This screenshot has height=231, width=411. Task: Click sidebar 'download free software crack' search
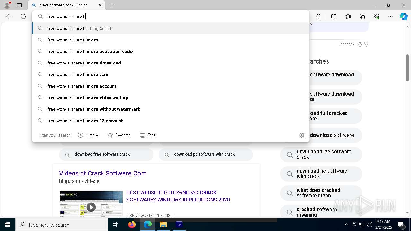click(321, 154)
